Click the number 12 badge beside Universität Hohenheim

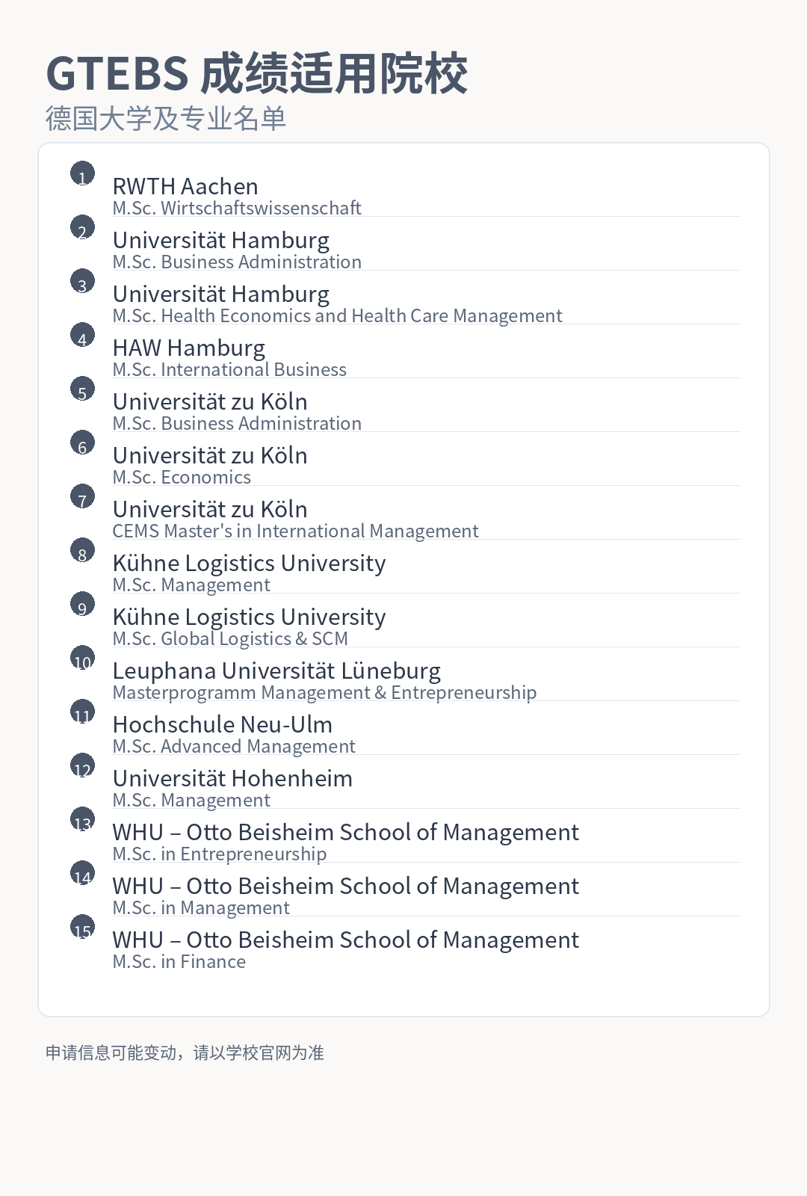point(82,765)
